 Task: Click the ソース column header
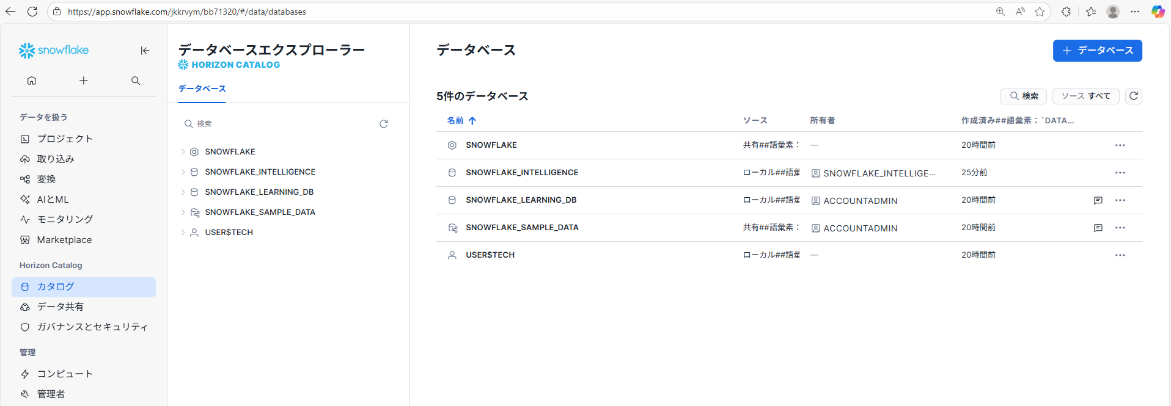pos(755,121)
